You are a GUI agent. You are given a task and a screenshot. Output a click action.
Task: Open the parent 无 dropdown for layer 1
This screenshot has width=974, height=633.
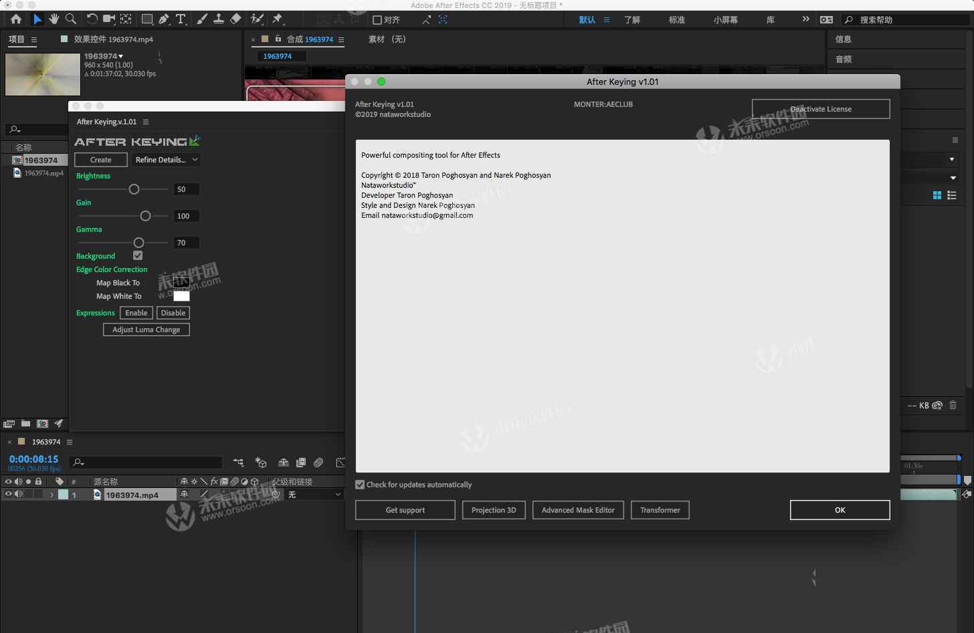coord(314,495)
